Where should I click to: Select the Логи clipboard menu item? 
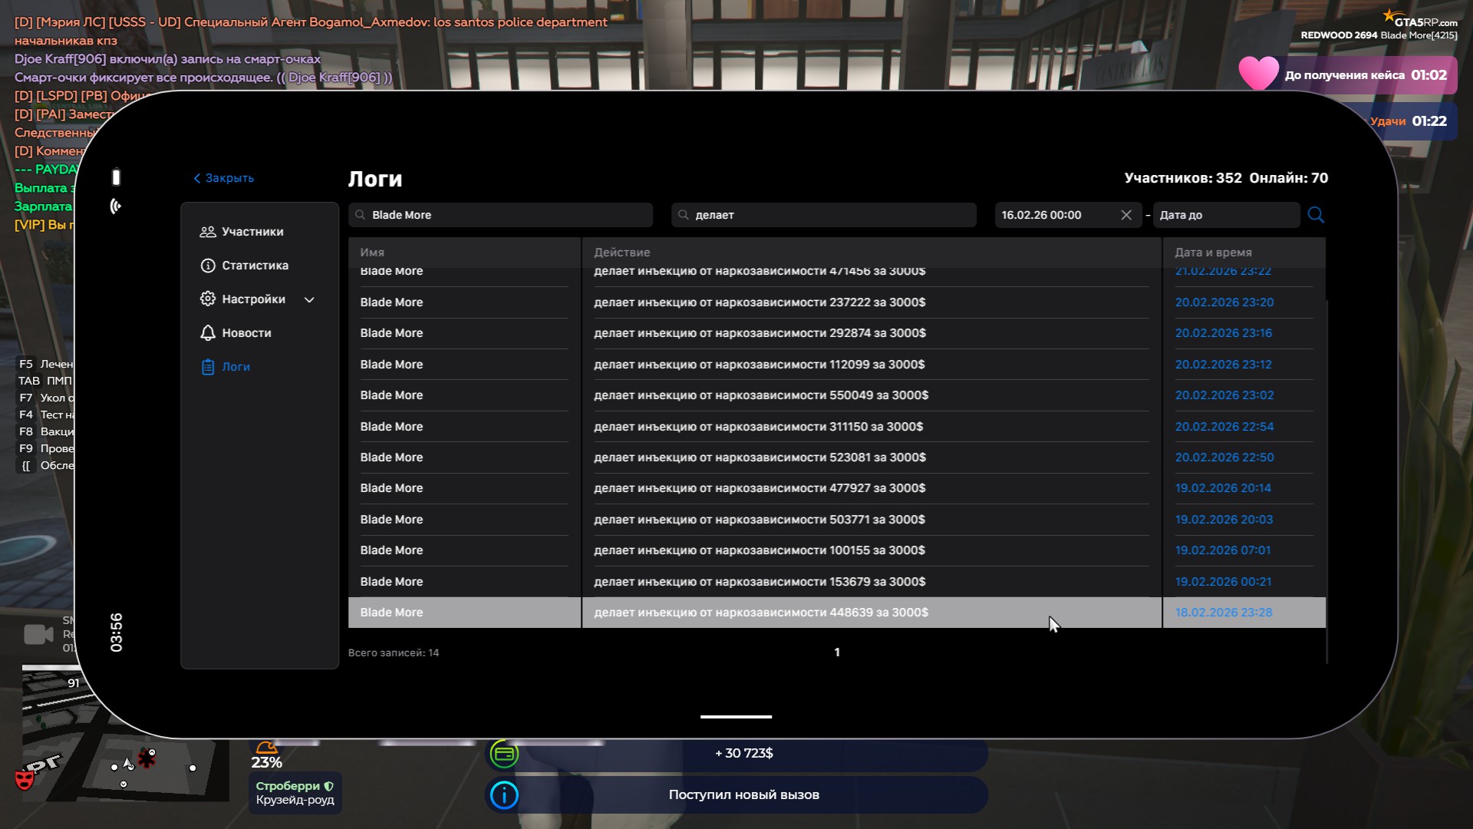click(235, 367)
